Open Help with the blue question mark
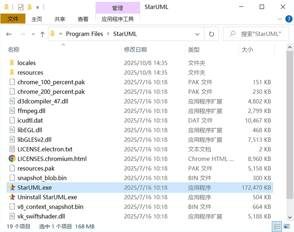Image resolution: width=294 pixels, height=232 pixels. pyautogui.click(x=287, y=19)
